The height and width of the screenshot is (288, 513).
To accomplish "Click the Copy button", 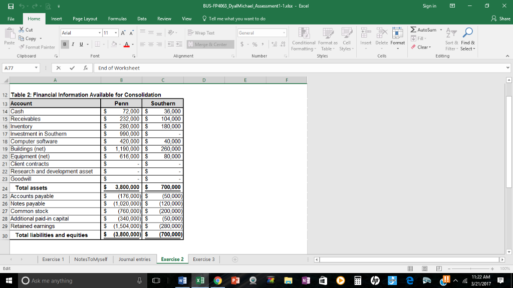I will [x=30, y=38].
